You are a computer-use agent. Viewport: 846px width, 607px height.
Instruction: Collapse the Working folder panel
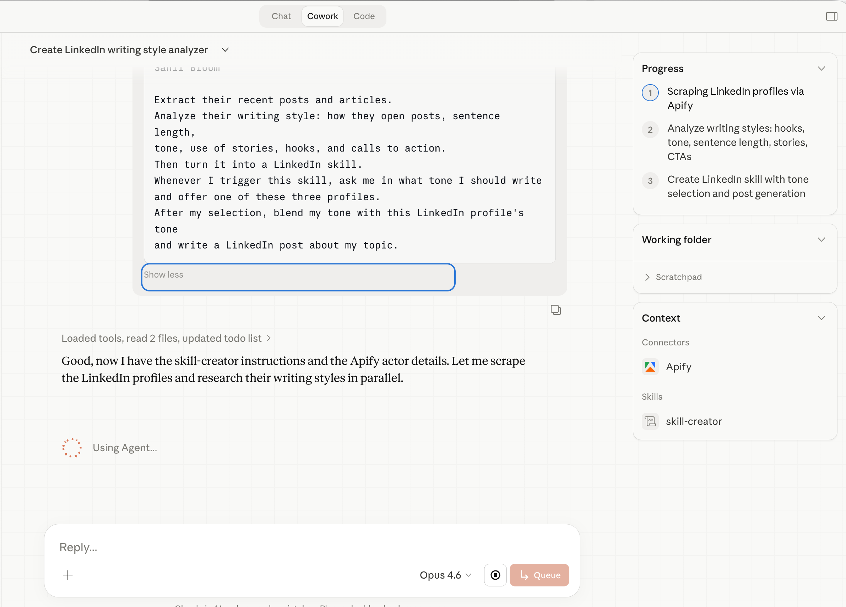(821, 239)
